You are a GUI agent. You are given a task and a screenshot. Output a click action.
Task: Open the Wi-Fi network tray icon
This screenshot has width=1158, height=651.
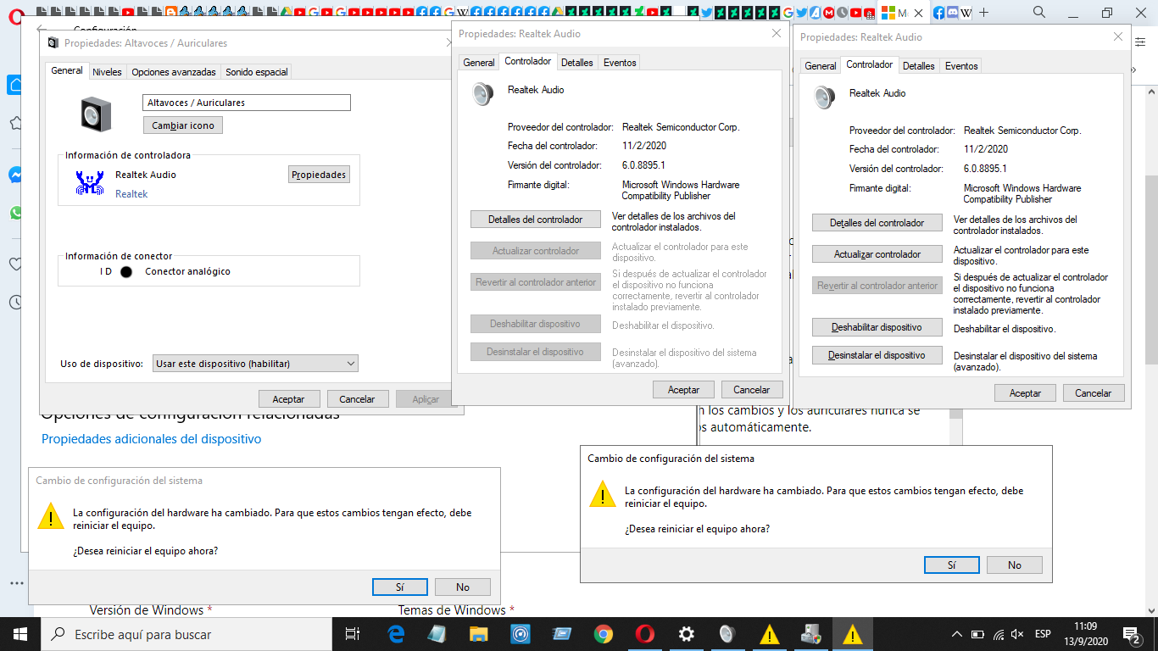point(999,634)
